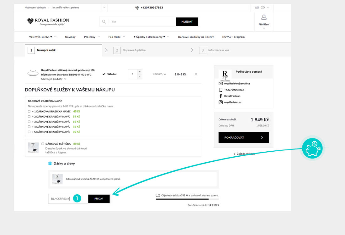
Task: Open the Přihlášení user account icon
Action: tap(264, 18)
